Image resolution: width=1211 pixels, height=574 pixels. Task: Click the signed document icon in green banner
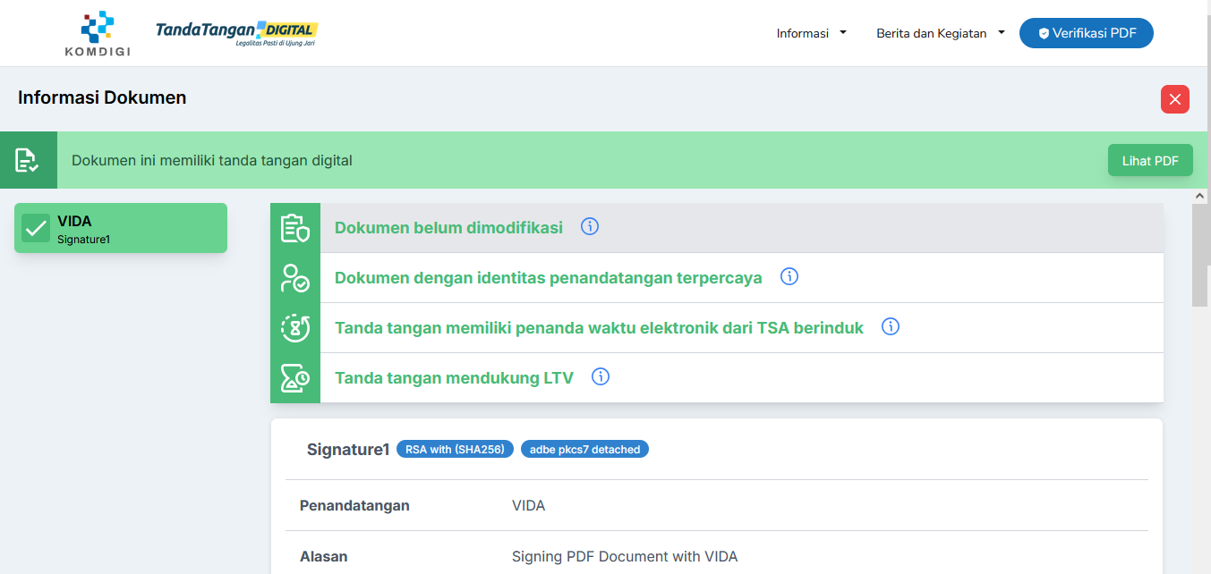point(28,161)
